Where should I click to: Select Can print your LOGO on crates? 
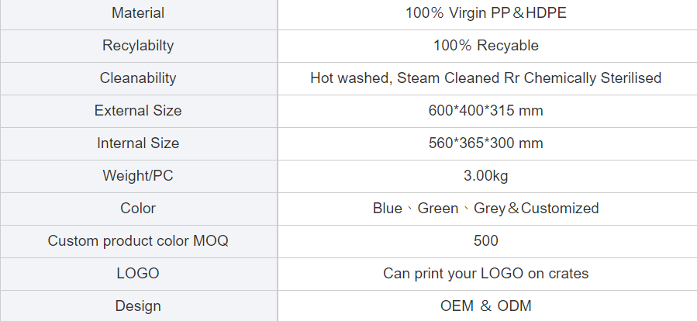(486, 273)
